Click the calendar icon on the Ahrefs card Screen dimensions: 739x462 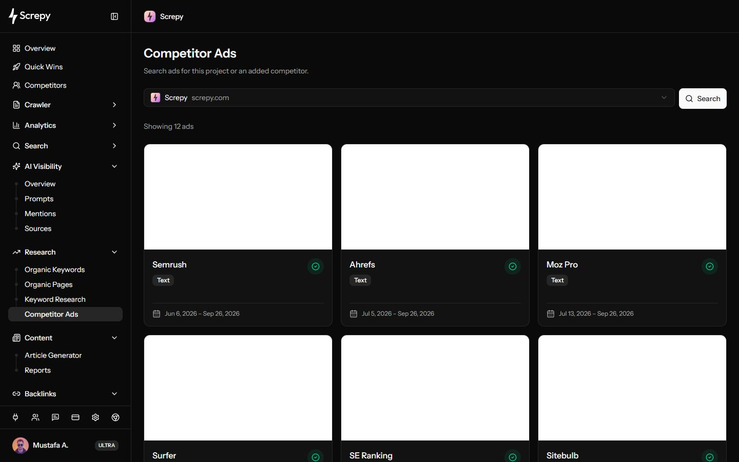pos(354,314)
